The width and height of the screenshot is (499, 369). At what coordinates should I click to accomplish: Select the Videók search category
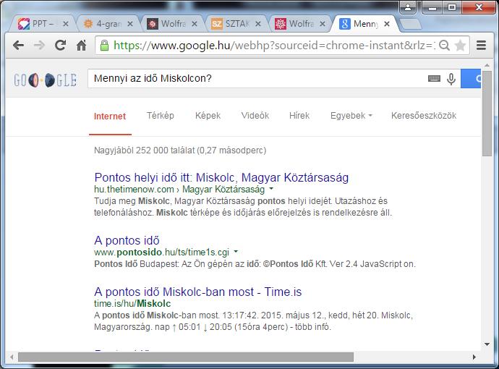(x=255, y=116)
